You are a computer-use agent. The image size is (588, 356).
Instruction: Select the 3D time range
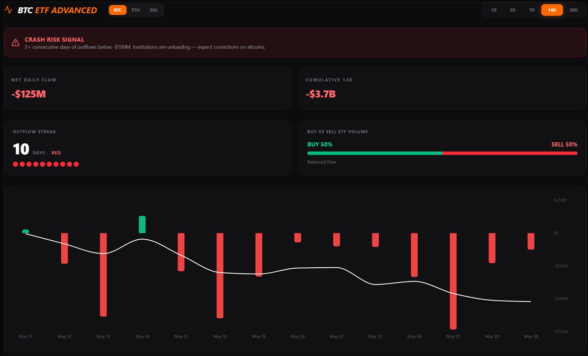tap(513, 10)
